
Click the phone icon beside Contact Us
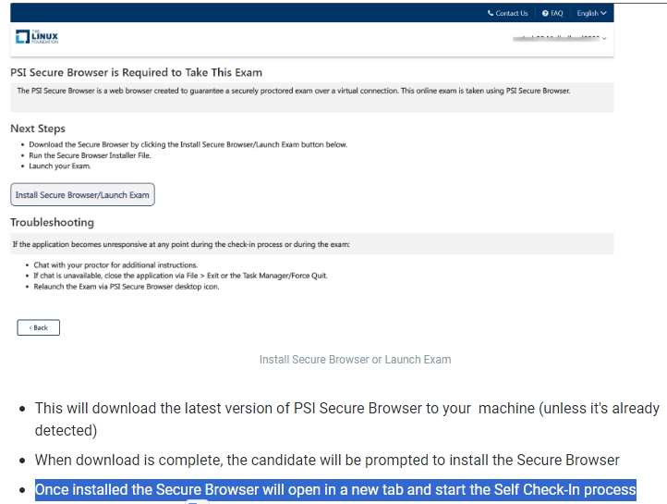point(491,13)
